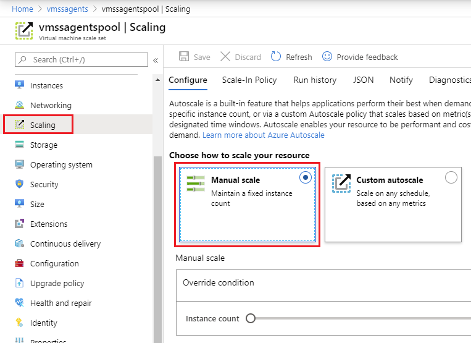Open Security in the sidebar

pyautogui.click(x=44, y=185)
